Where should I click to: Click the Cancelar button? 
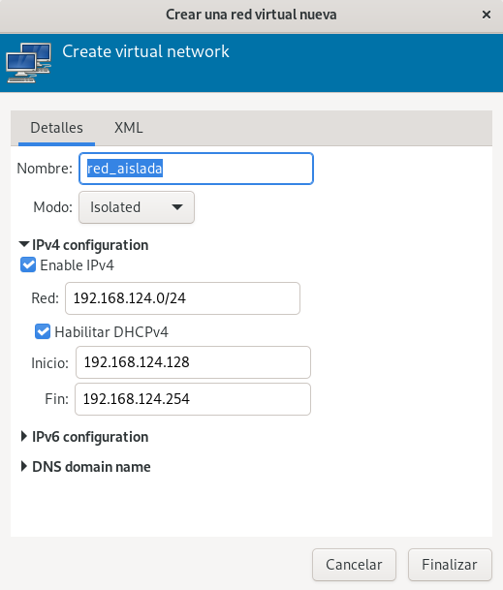[354, 565]
